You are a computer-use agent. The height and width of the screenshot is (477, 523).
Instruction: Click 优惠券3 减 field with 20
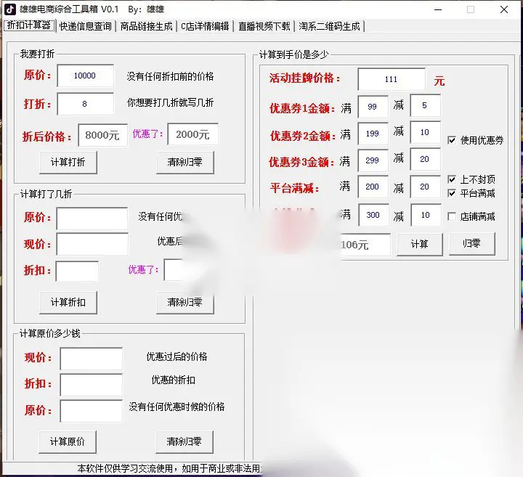tap(425, 159)
